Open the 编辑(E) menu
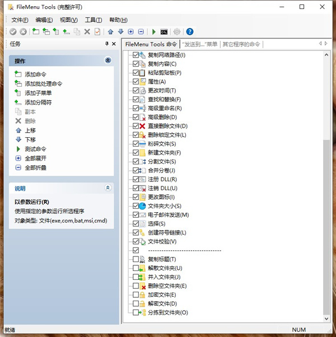This screenshot has width=336, height=337. (44, 20)
